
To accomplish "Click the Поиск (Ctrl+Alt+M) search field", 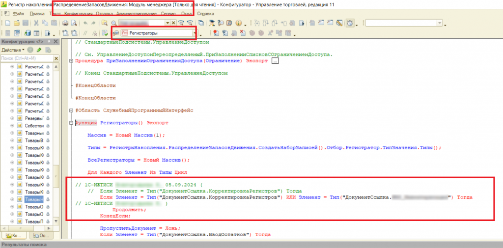I will [27, 58].
